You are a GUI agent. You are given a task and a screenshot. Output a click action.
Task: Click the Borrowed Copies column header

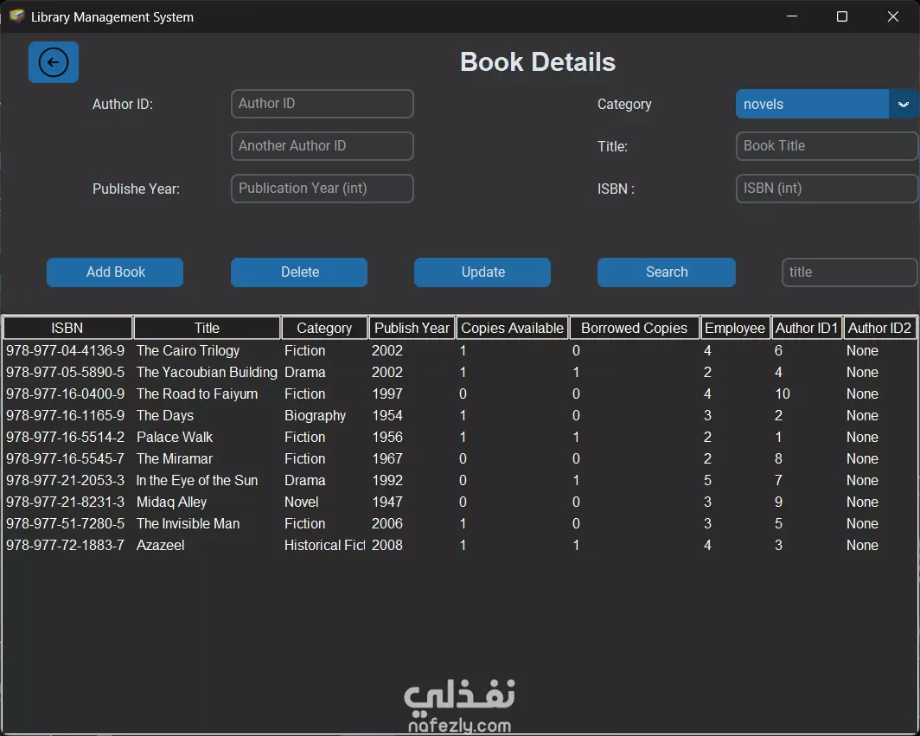tap(635, 328)
